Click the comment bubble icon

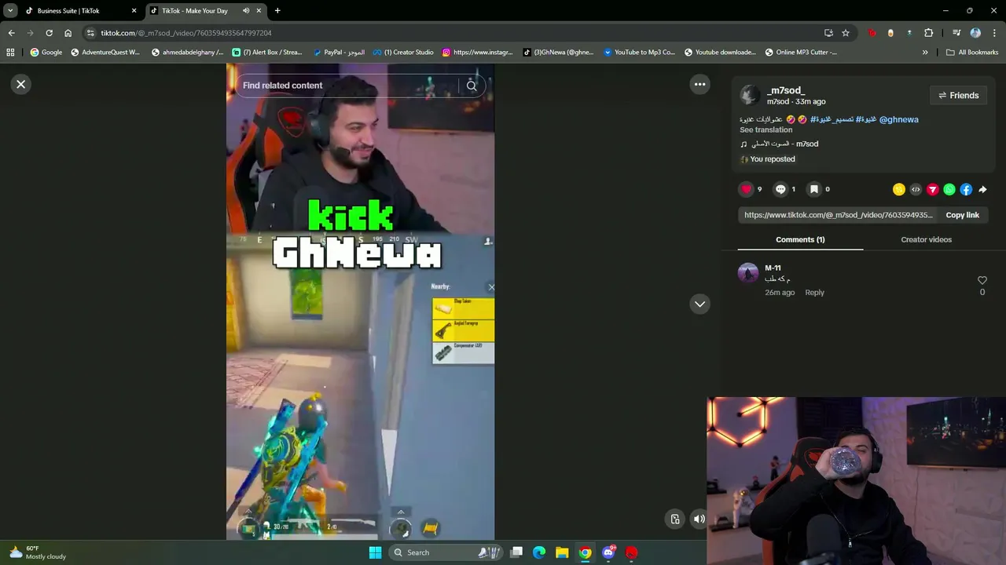tap(780, 189)
